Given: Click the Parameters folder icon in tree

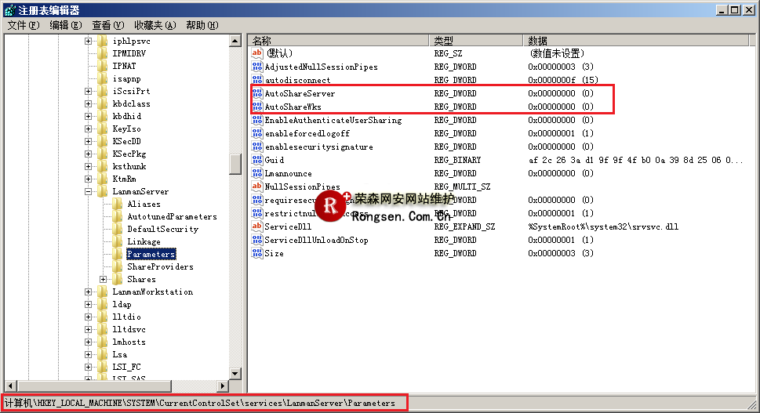Looking at the screenshot, I should [118, 254].
